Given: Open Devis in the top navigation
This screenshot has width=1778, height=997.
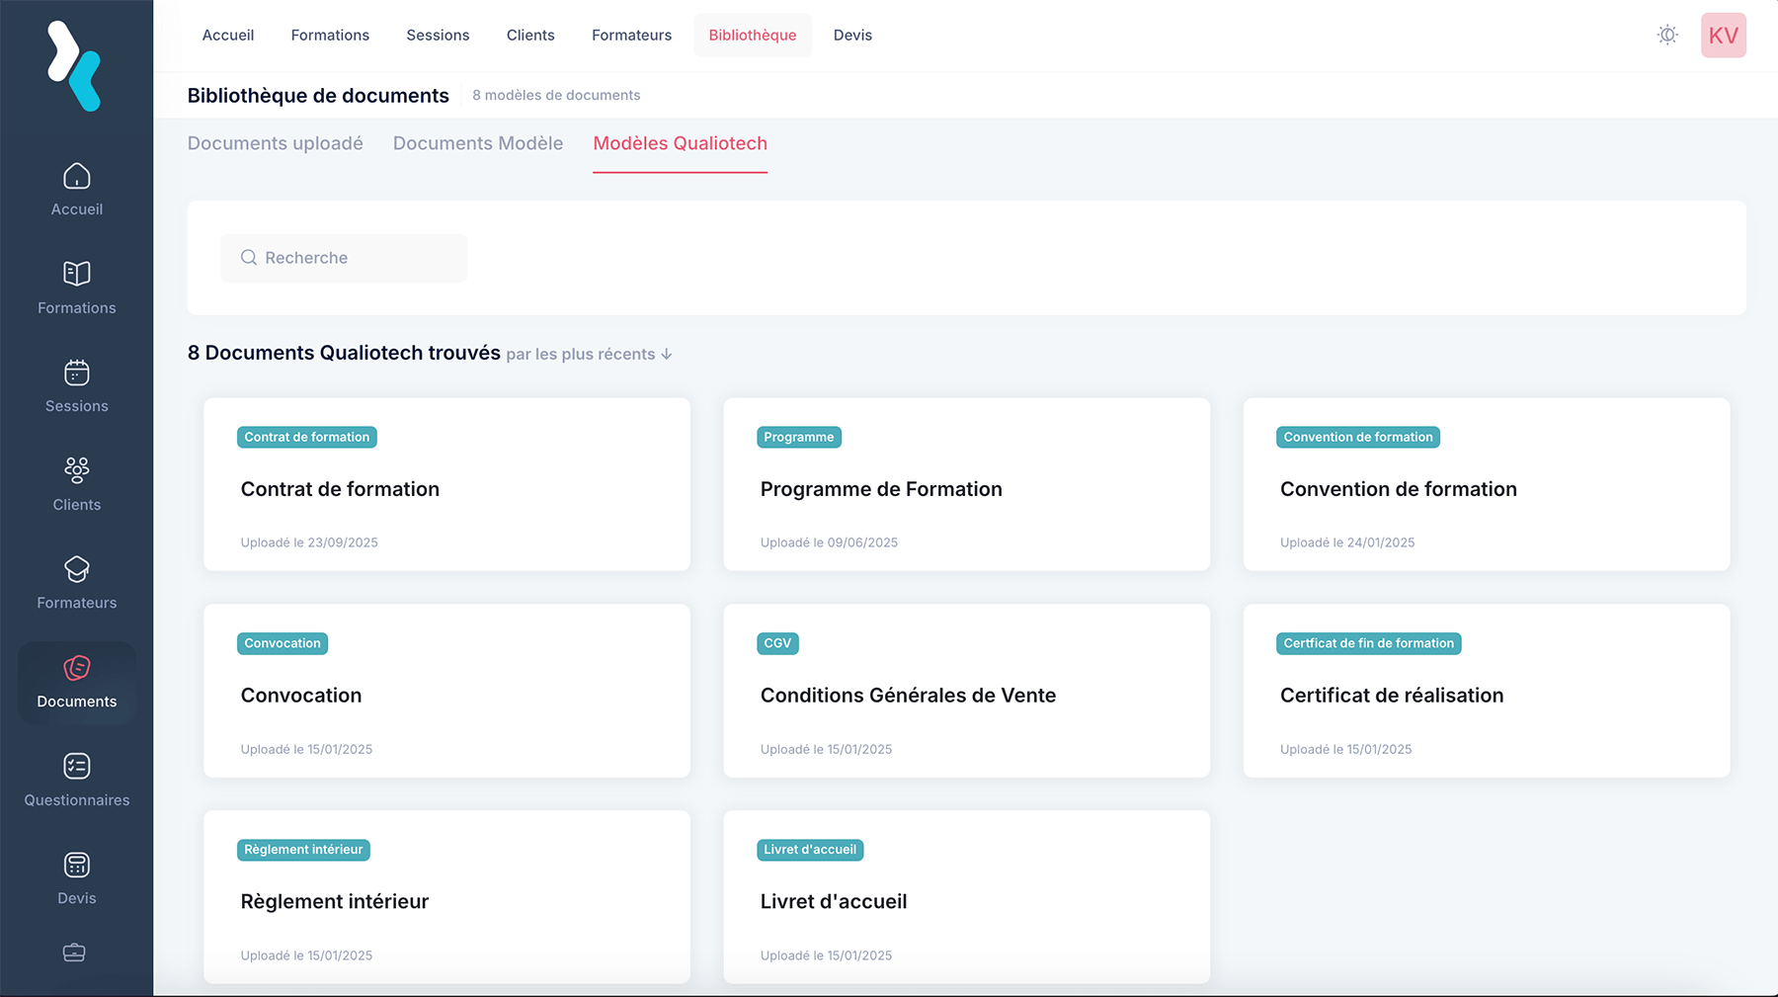Looking at the screenshot, I should coord(852,36).
